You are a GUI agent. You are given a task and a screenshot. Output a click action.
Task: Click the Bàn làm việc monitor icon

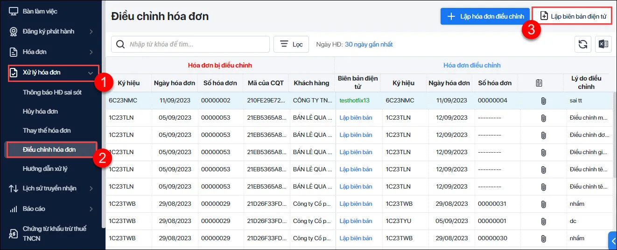coord(14,11)
